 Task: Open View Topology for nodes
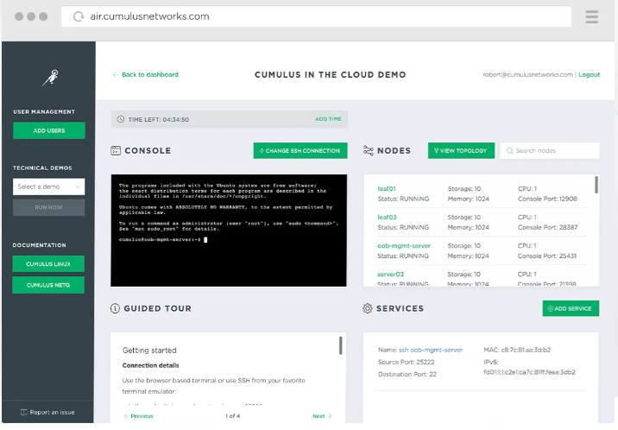click(x=461, y=151)
